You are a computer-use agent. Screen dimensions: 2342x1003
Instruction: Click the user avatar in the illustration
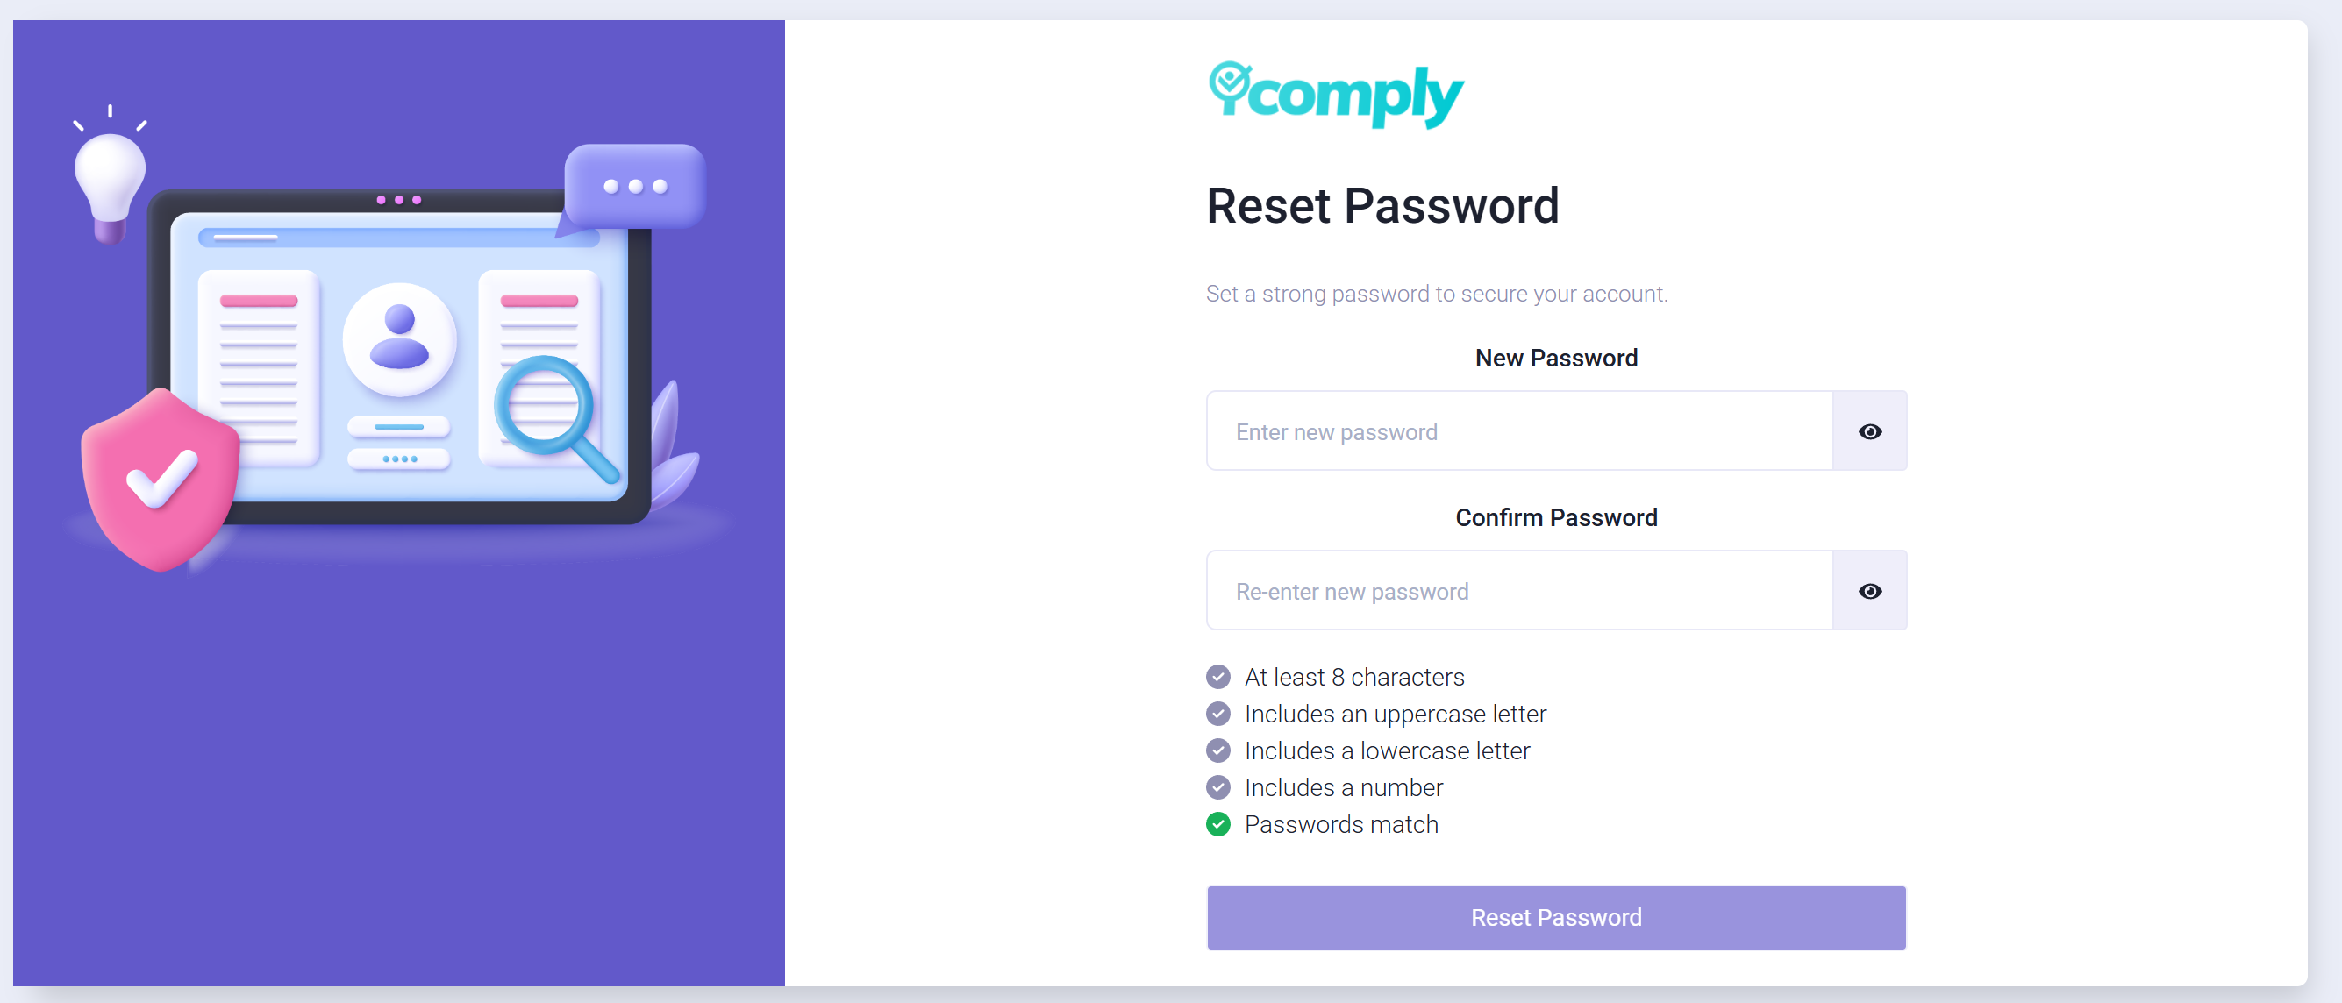point(399,340)
